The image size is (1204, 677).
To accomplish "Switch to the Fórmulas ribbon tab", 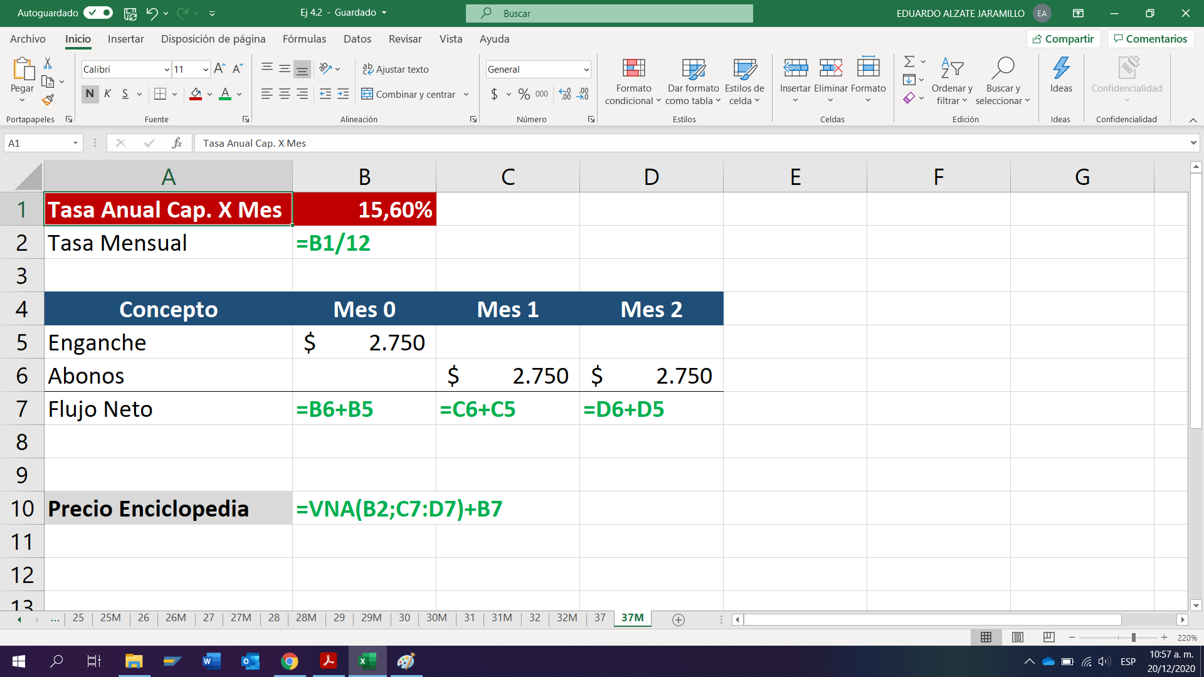I will point(304,39).
